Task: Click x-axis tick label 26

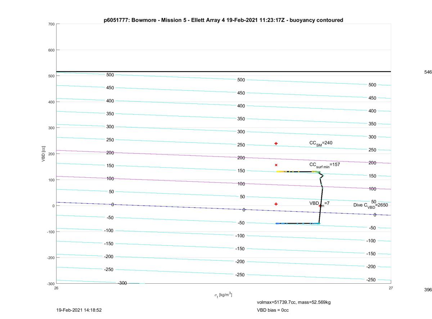Action: point(56,288)
